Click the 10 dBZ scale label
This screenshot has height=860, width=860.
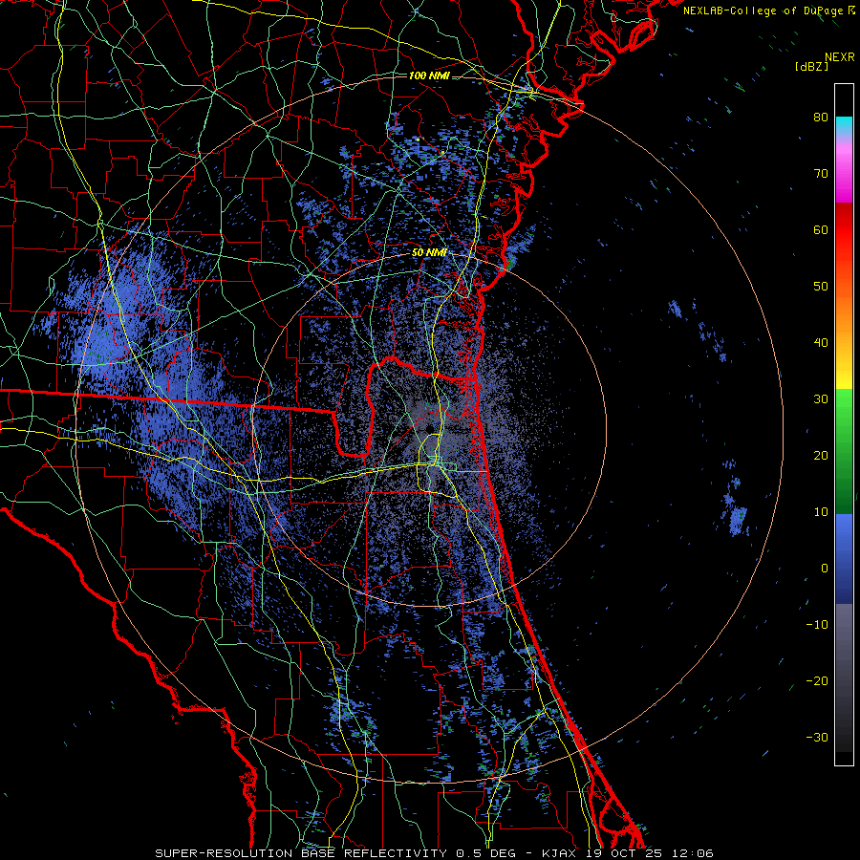click(x=821, y=512)
